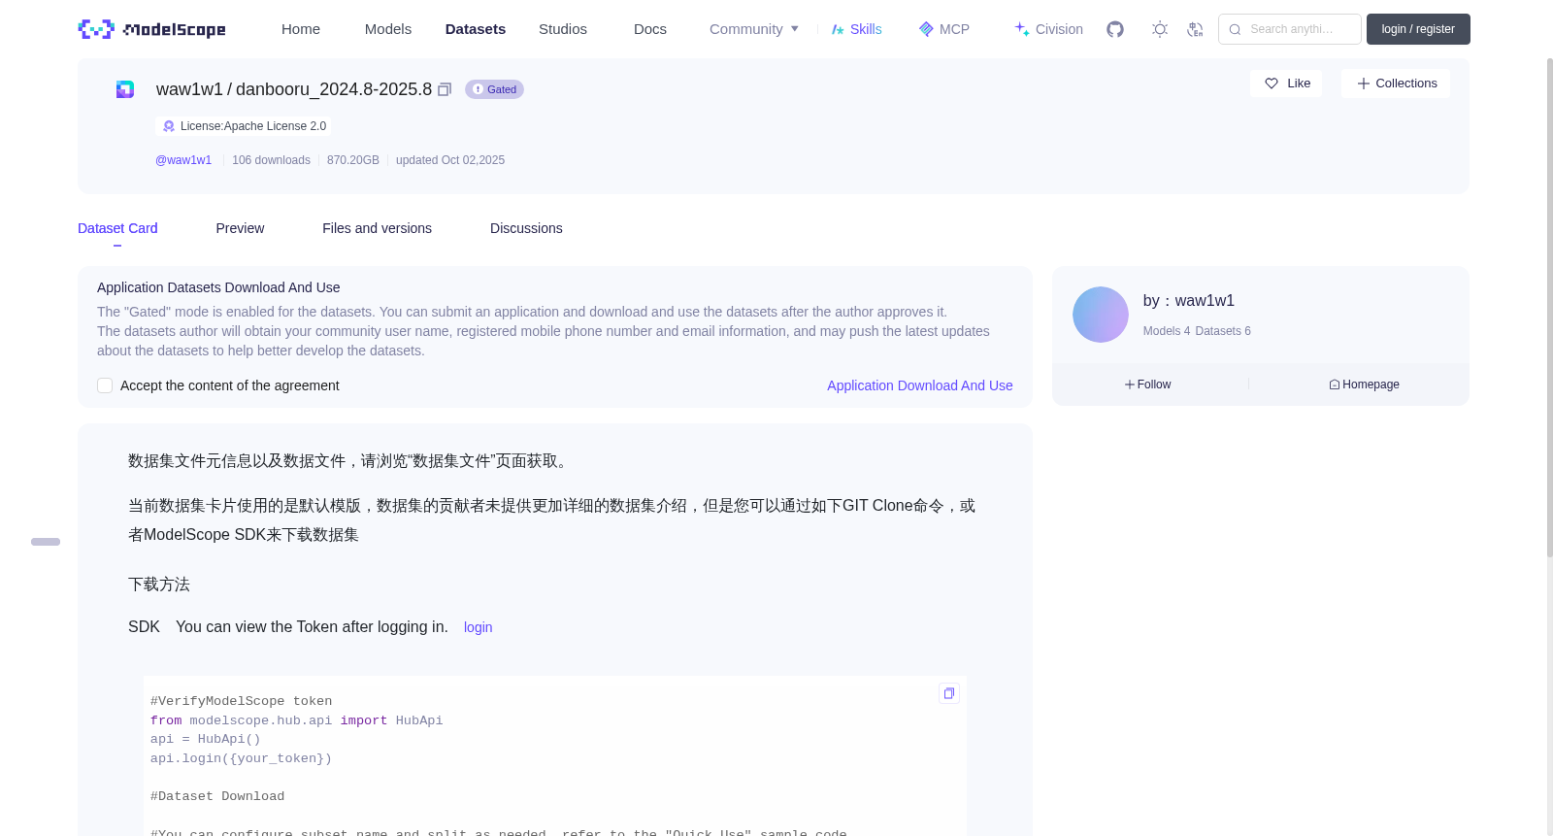Click the search magnifier icon
This screenshot has width=1553, height=836.
pyautogui.click(x=1235, y=29)
